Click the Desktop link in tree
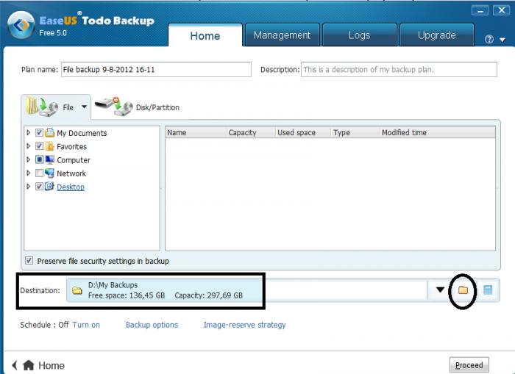The width and height of the screenshot is (515, 374). pyautogui.click(x=71, y=187)
